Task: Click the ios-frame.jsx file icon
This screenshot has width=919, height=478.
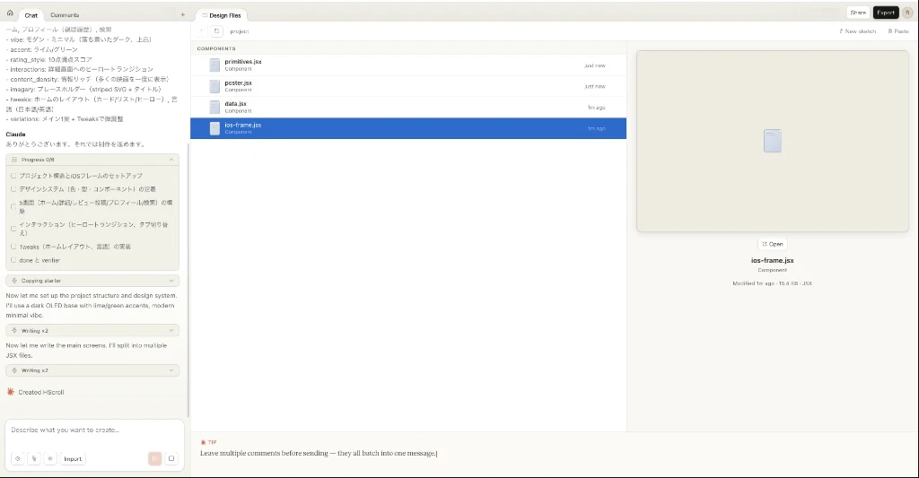Action: (214, 128)
